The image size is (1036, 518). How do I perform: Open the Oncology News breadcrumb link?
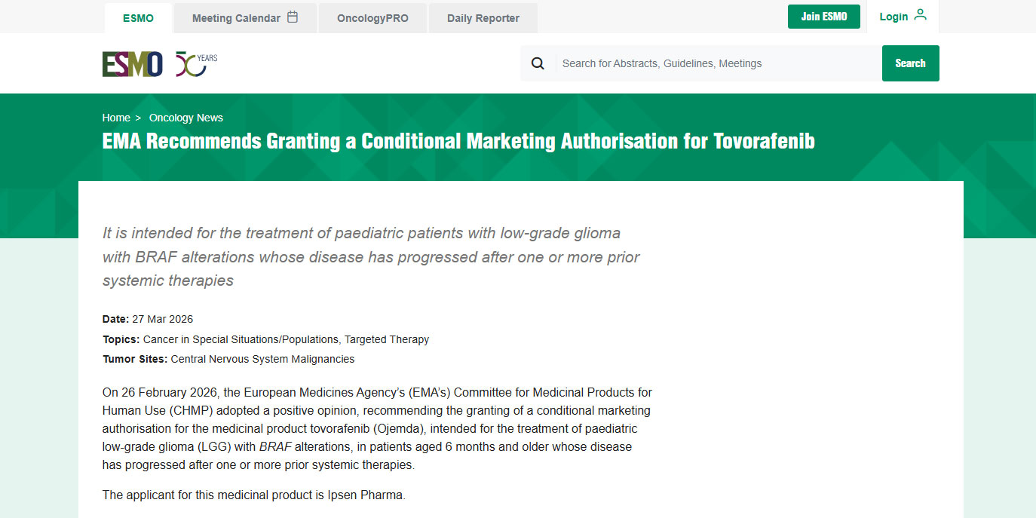[x=186, y=118]
